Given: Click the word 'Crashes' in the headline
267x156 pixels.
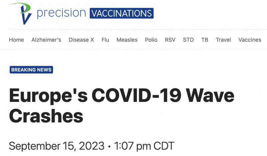Looking at the screenshot, I should (x=46, y=116).
